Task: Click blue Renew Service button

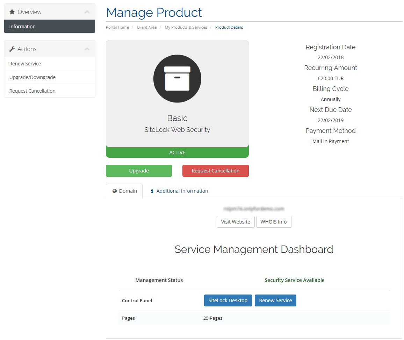Action: (275, 300)
